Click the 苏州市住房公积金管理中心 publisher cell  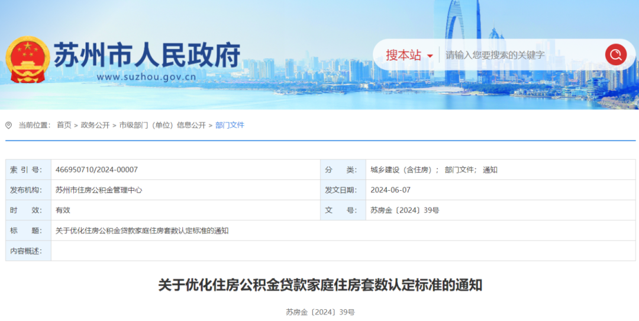98,190
